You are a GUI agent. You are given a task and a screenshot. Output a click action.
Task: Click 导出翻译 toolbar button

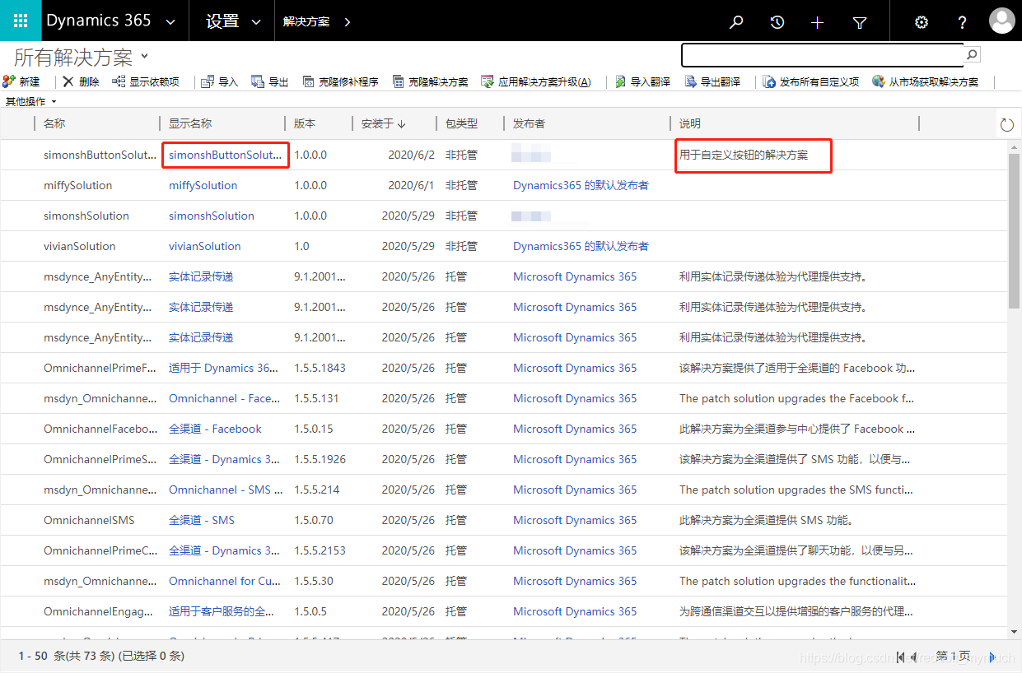713,81
